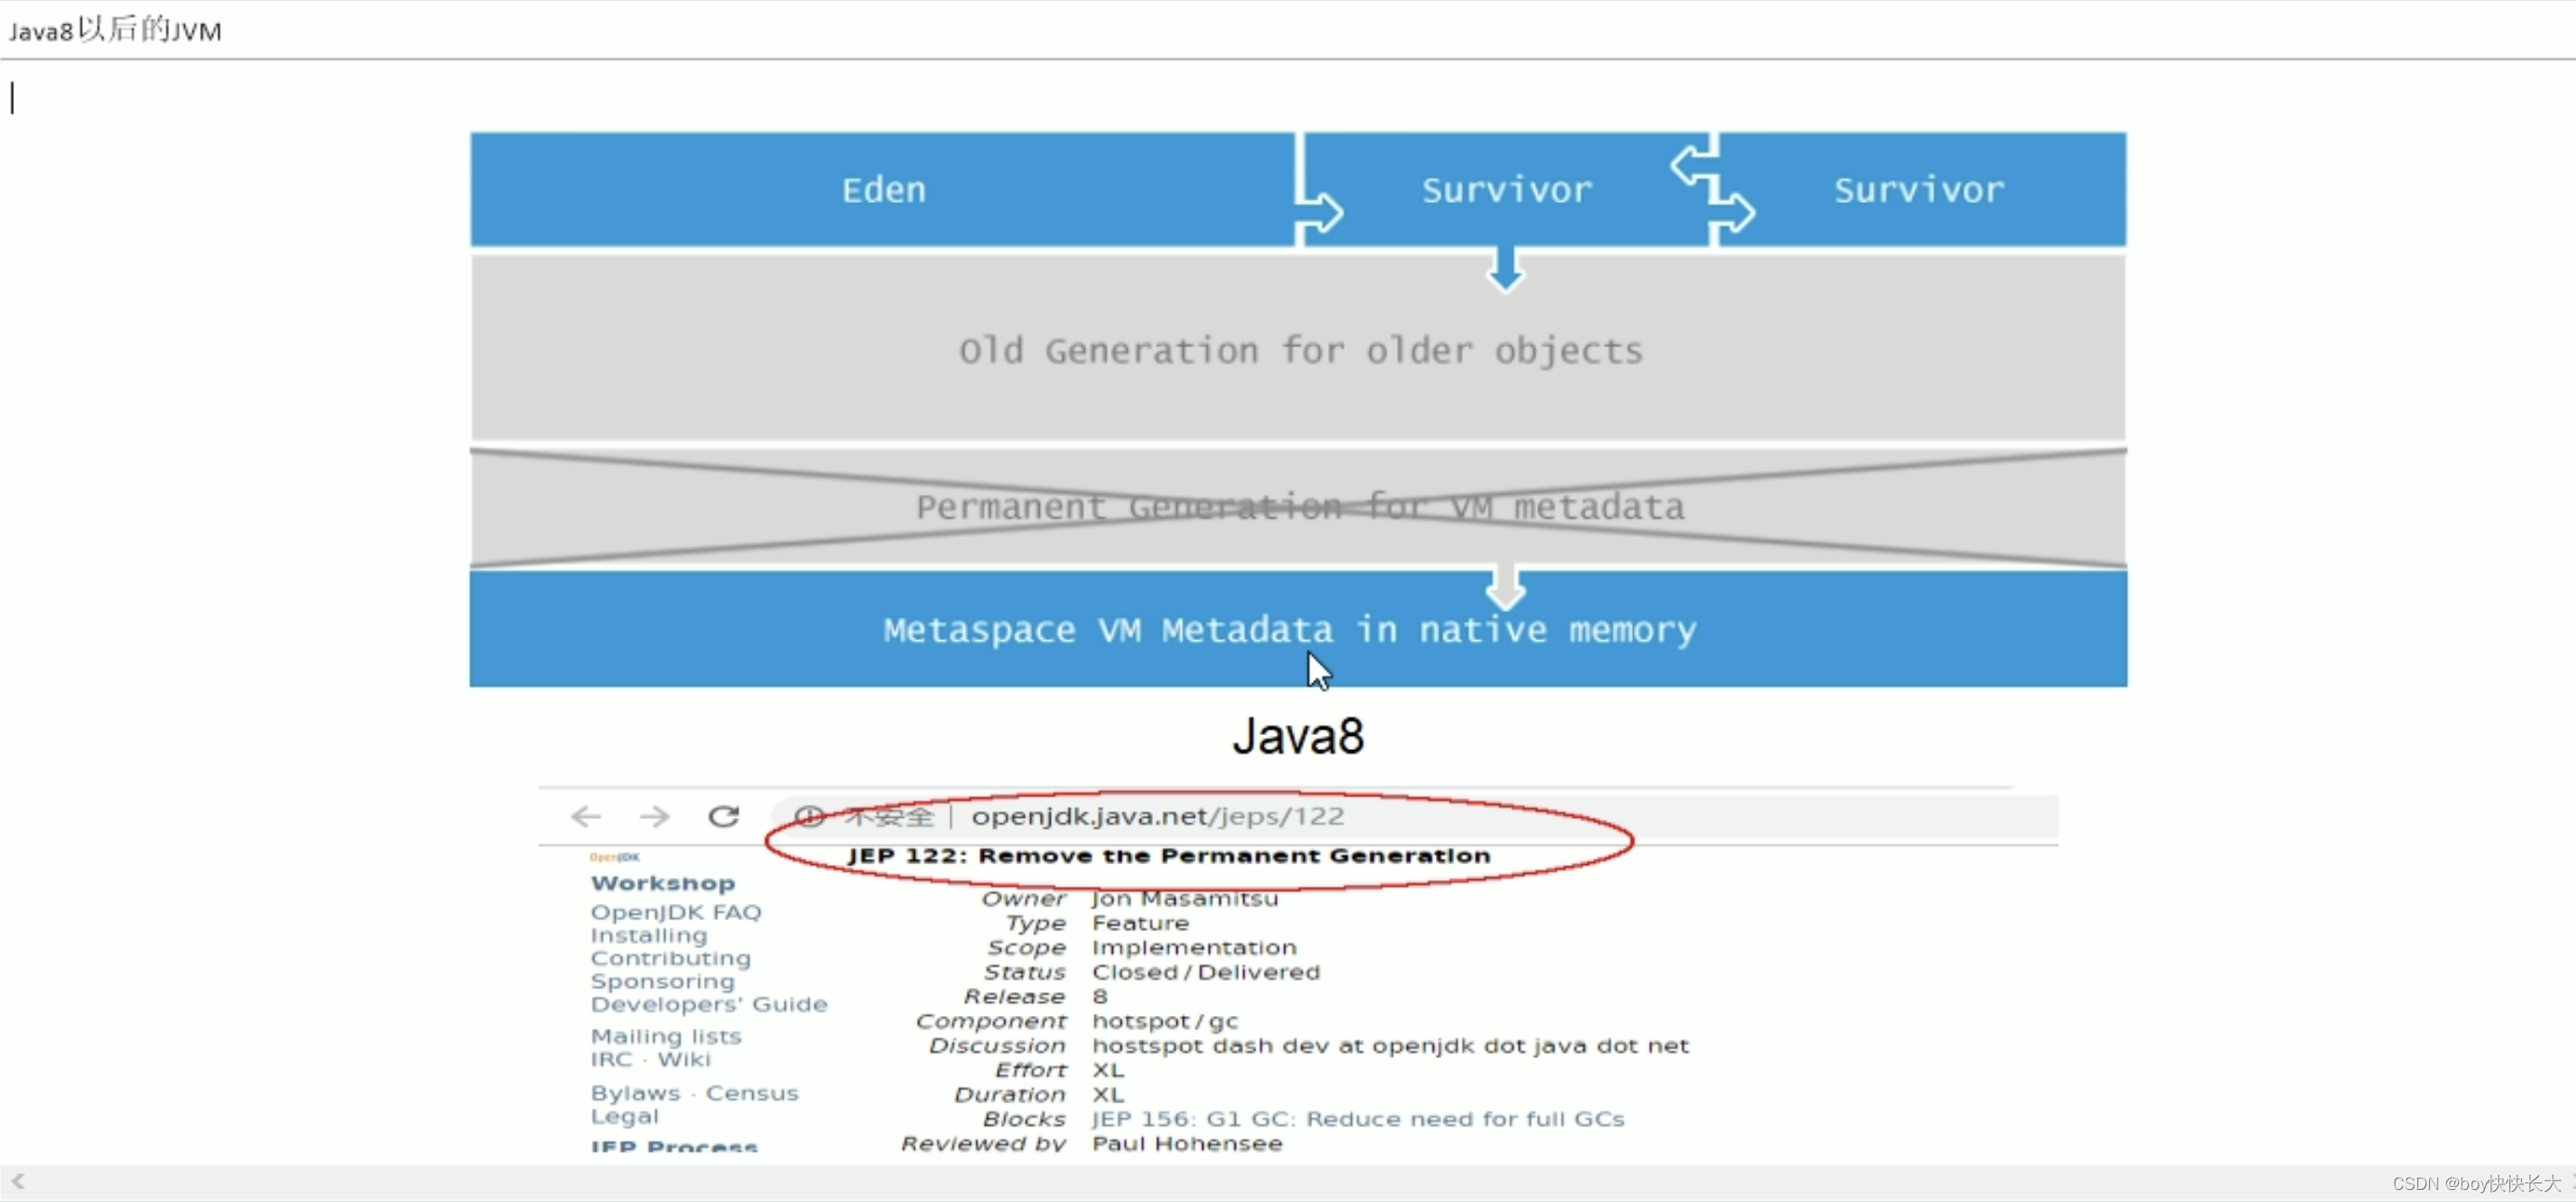The height and width of the screenshot is (1202, 2576).
Task: Click the browser forward arrow icon
Action: 654,817
